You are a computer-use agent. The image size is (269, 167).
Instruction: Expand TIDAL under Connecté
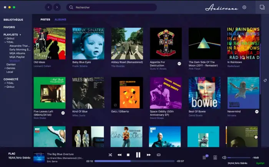[x=5, y=83]
